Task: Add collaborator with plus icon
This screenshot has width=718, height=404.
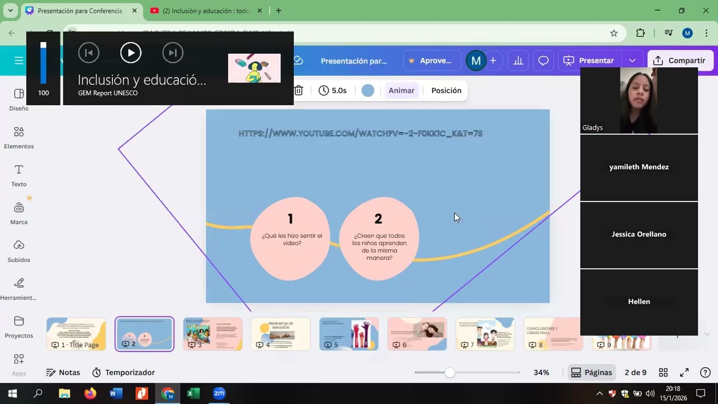Action: tap(493, 61)
